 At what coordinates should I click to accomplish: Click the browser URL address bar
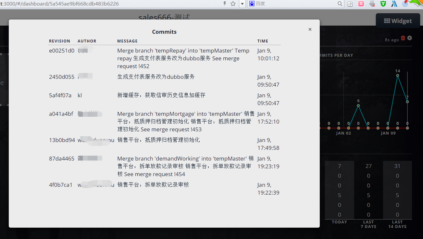tap(110, 4)
